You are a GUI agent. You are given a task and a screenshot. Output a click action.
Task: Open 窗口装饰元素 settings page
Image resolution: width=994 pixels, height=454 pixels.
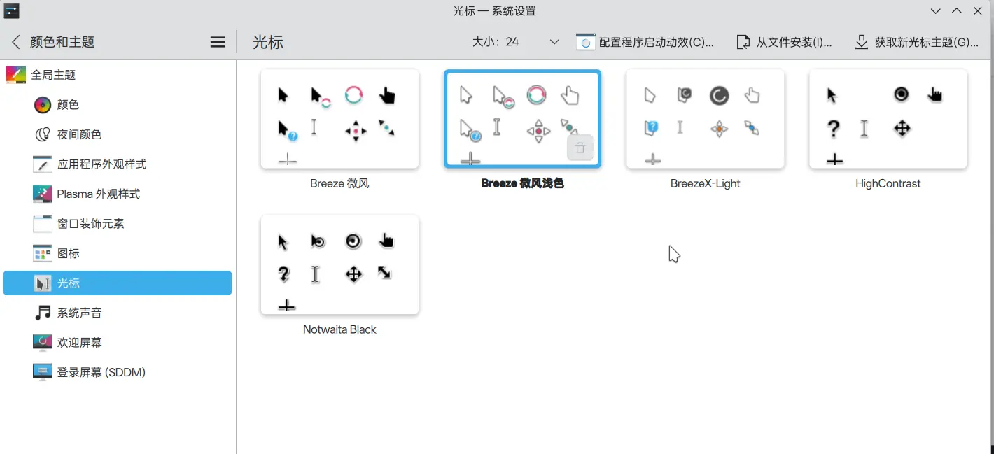118,224
